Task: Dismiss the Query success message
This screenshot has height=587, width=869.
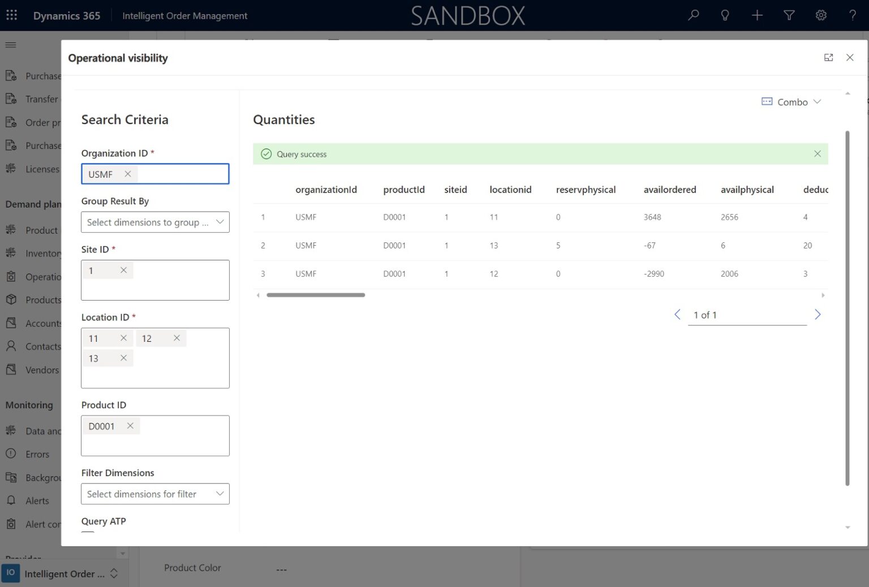Action: click(817, 153)
